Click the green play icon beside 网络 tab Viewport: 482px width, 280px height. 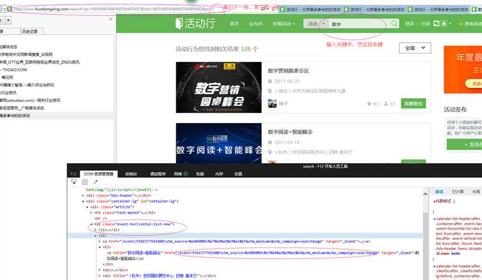[185, 173]
